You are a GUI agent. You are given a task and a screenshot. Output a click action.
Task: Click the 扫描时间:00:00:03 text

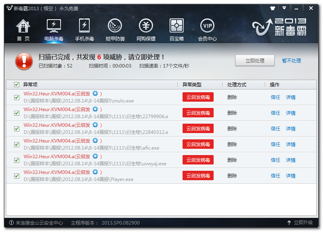110,66
